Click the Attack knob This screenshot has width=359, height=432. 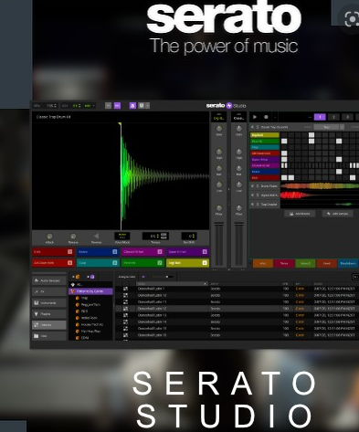point(49,237)
